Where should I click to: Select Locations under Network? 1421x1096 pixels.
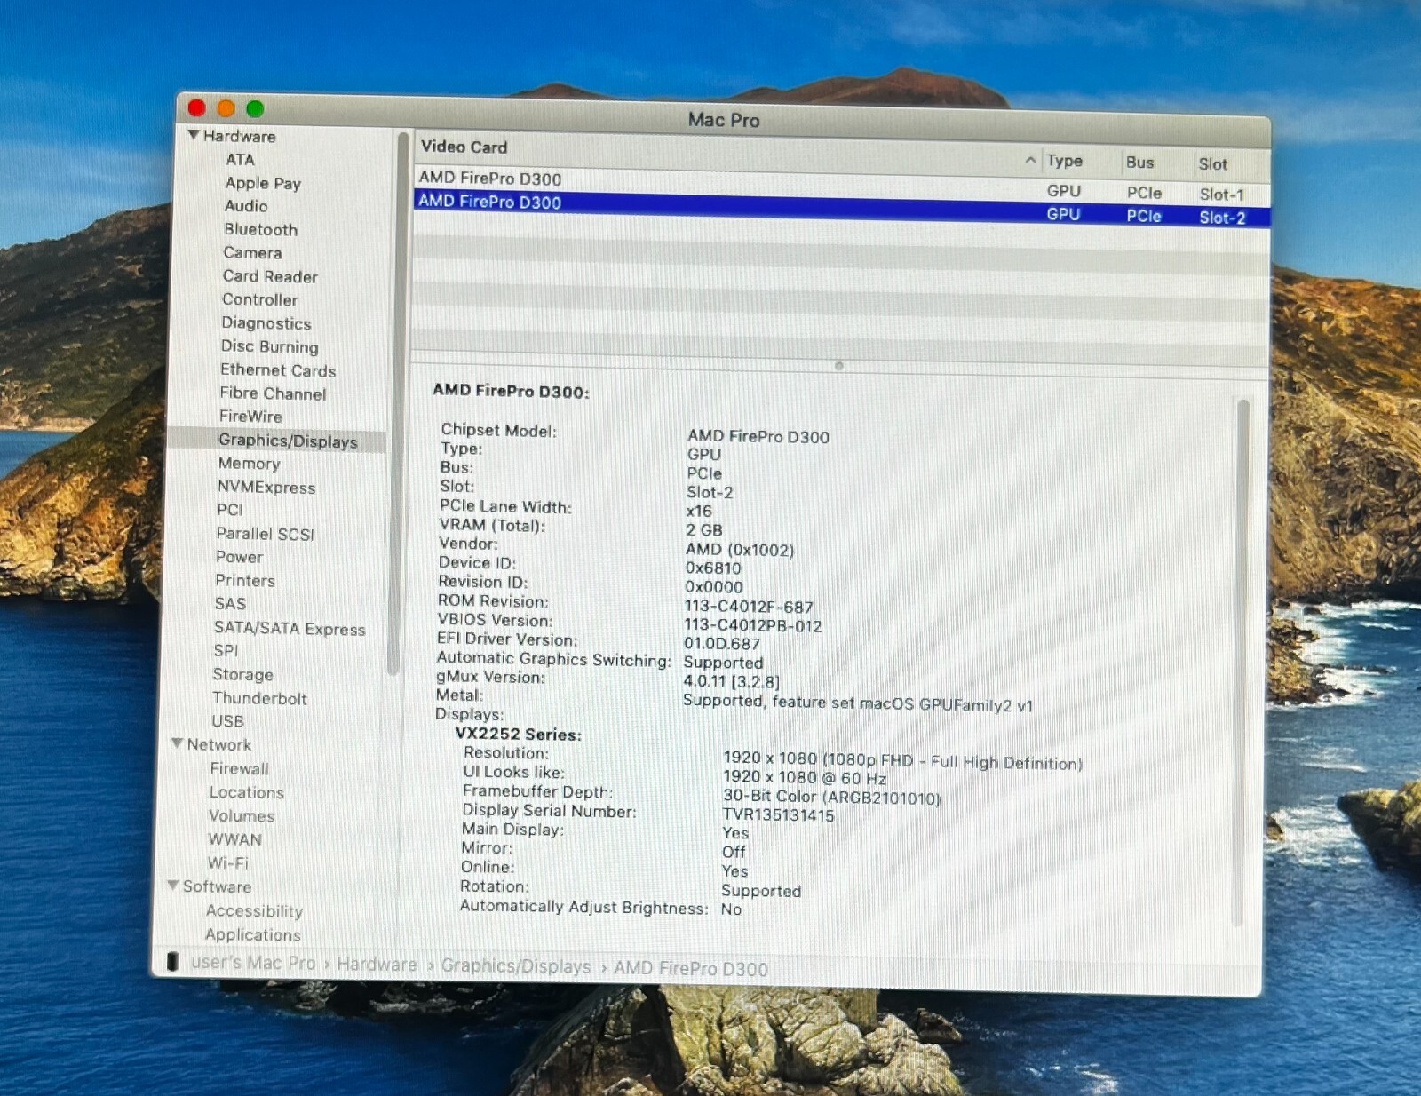click(x=246, y=792)
